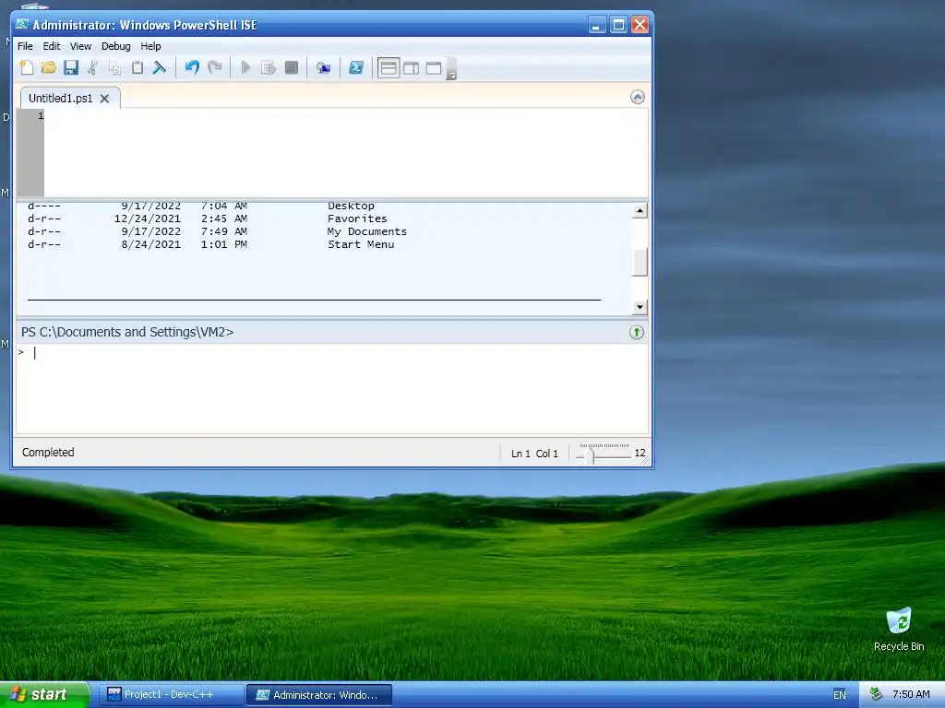Click the system tray safely remove hardware icon
This screenshot has width=945, height=708.
click(x=877, y=695)
